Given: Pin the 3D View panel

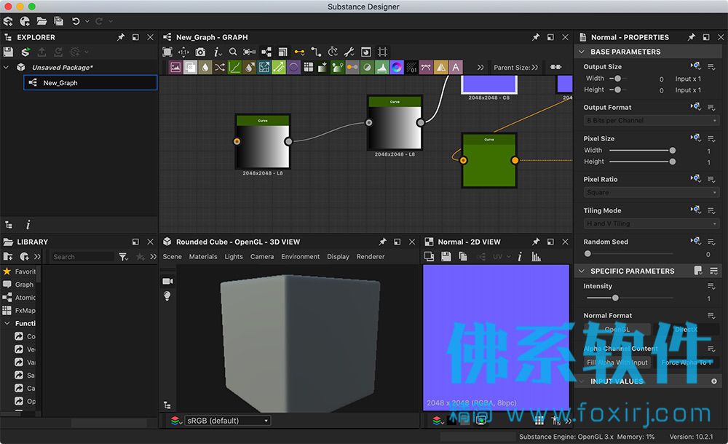Looking at the screenshot, I should click(x=382, y=242).
